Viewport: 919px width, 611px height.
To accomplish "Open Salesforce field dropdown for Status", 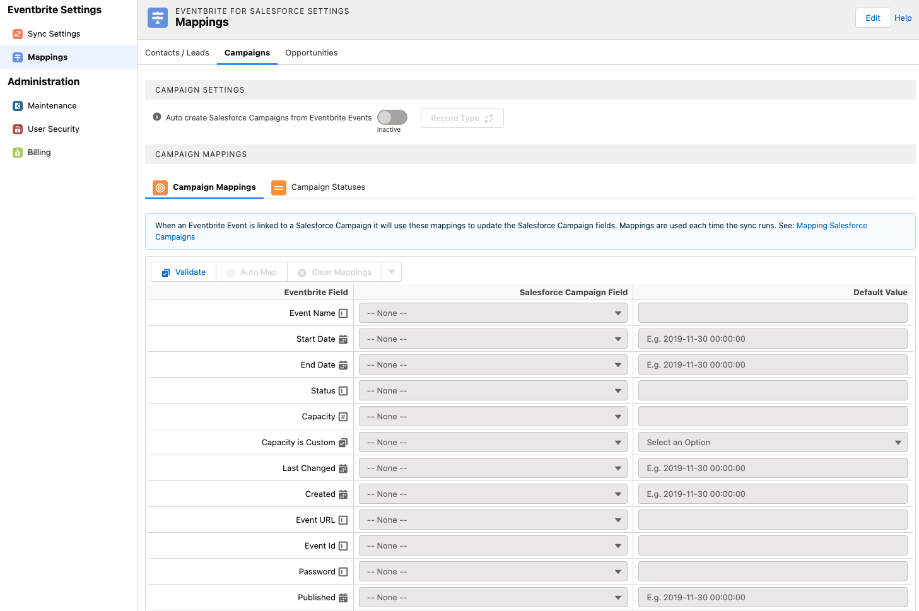I will pyautogui.click(x=493, y=391).
